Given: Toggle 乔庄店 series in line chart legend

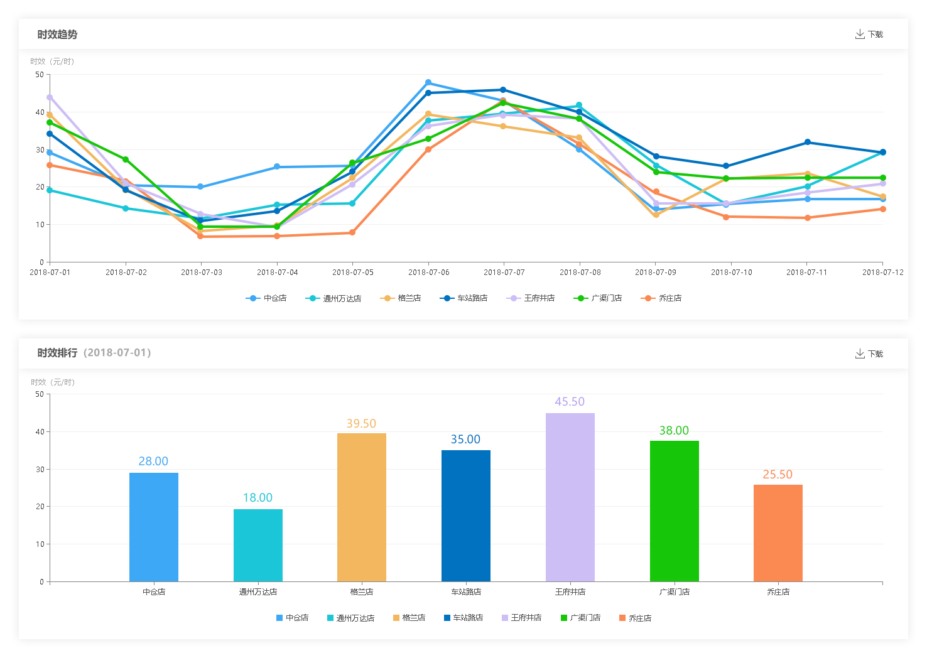Looking at the screenshot, I should (x=661, y=298).
